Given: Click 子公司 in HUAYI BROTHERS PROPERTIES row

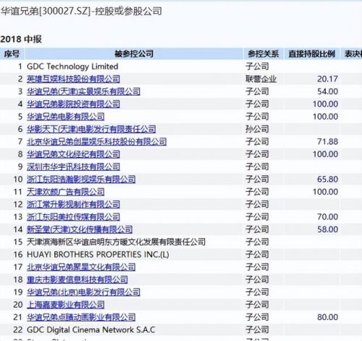Looking at the screenshot, I should pyautogui.click(x=257, y=255).
